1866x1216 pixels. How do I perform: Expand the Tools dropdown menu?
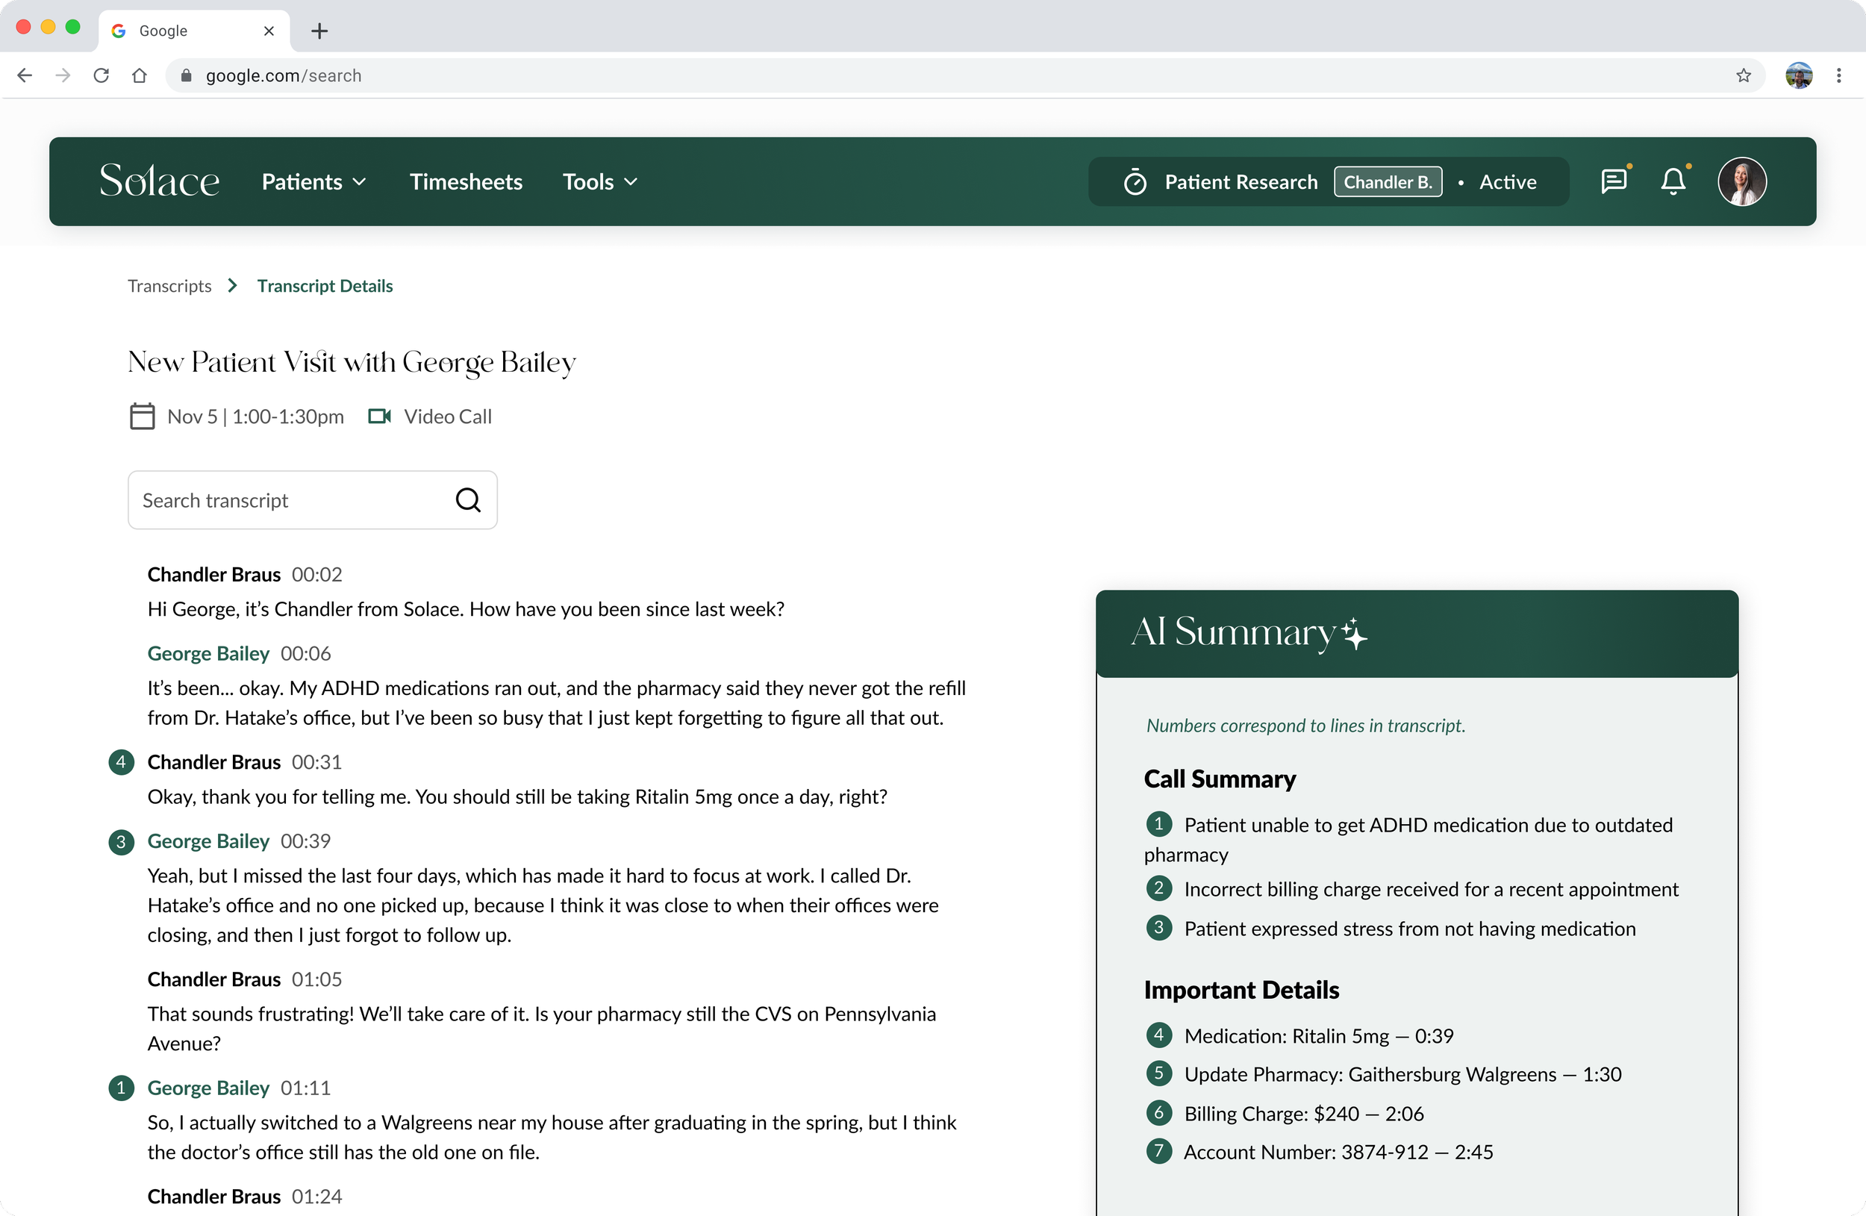pos(600,181)
